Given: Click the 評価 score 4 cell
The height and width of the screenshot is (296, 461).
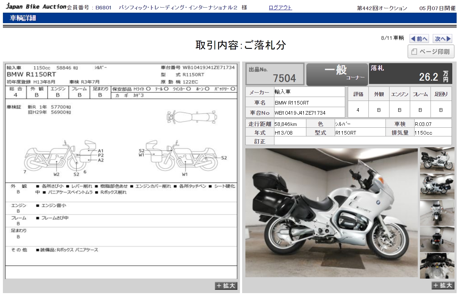Looking at the screenshot, I should [358, 110].
